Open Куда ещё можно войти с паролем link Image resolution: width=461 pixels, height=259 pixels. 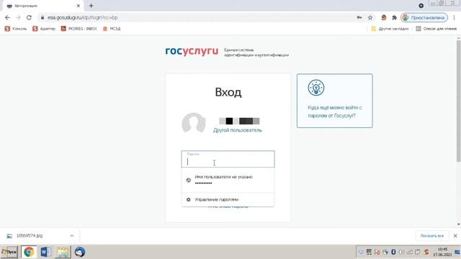pyautogui.click(x=334, y=112)
